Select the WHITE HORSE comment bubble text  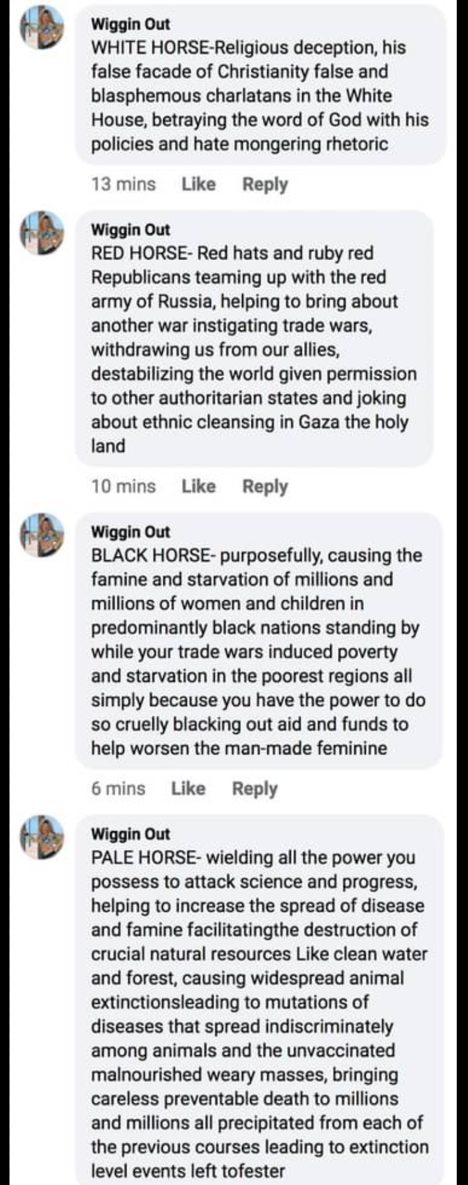pos(260,96)
